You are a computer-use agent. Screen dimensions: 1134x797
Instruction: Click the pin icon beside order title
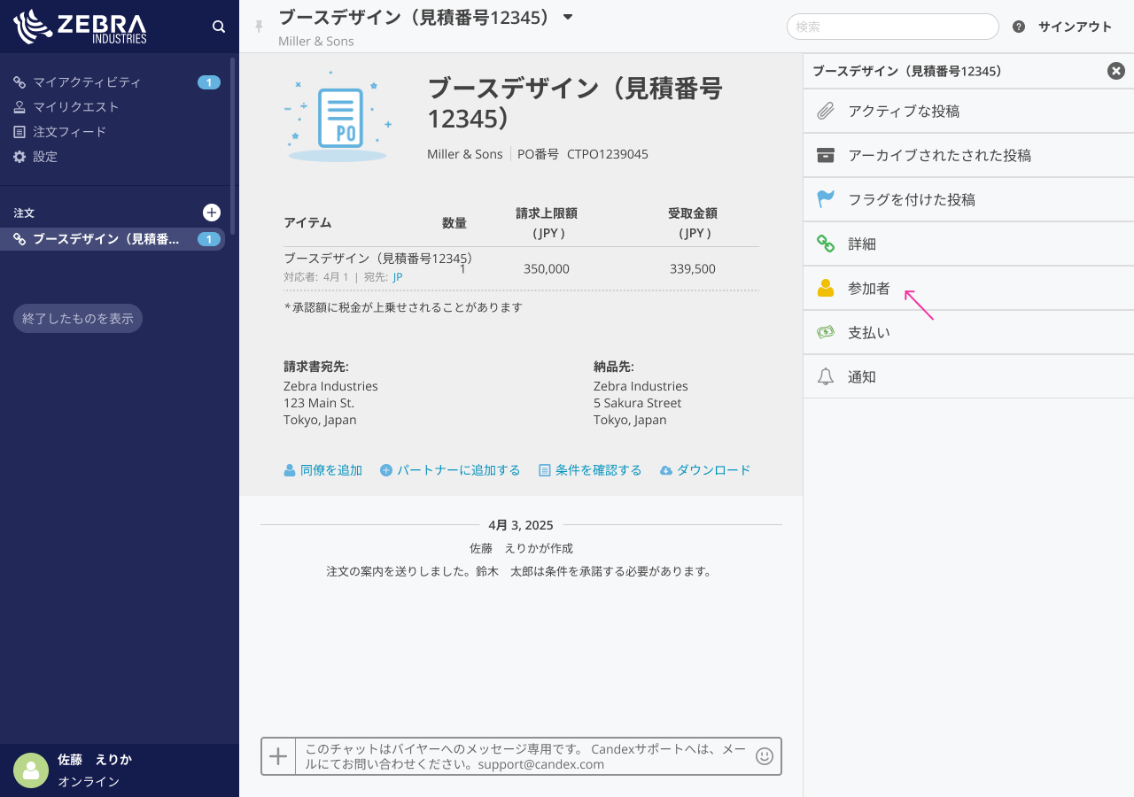click(x=259, y=27)
